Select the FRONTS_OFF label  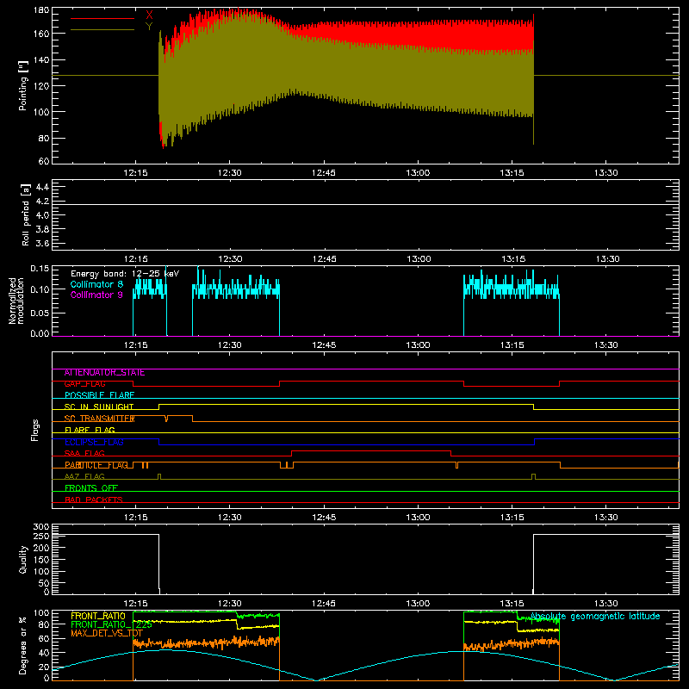click(x=91, y=488)
